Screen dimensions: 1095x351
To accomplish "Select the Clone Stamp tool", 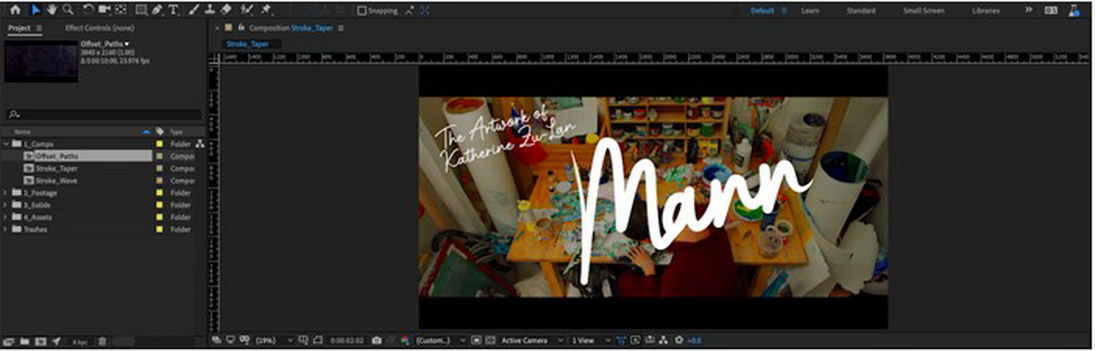I will 210,10.
